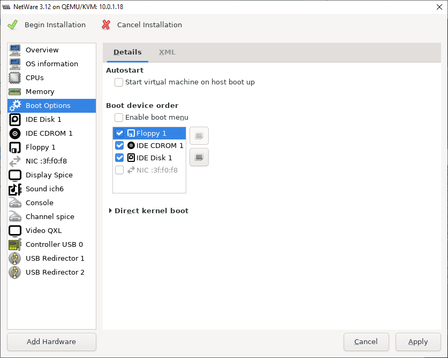
Task: Click the Boot Options gears icon
Action: [15, 106]
